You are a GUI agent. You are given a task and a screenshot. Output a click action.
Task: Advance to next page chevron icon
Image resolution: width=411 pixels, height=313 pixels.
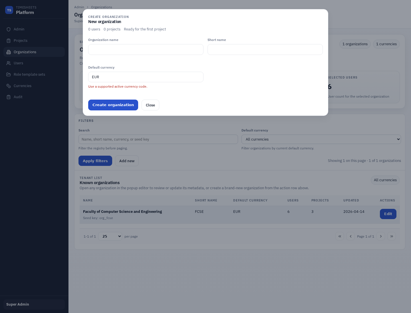[x=381, y=236]
